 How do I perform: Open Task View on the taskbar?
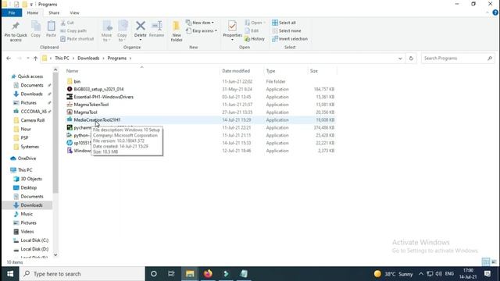coord(171,274)
